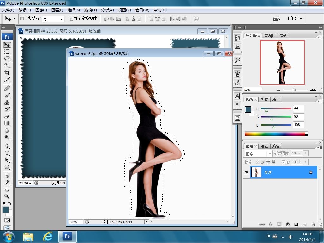Select the Crop tool

pyautogui.click(x=7, y=72)
